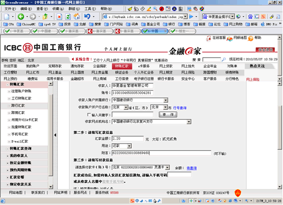Click the blue Undo close arrow icon
Viewport: 283px width, 205px height.
tap(87, 16)
